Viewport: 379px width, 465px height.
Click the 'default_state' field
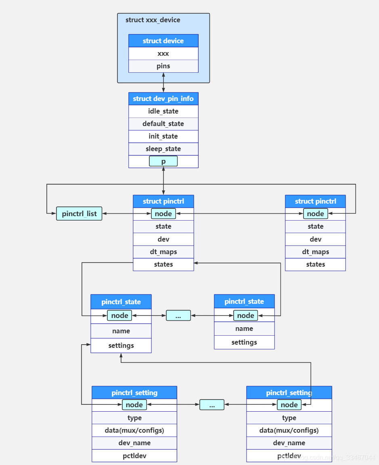[x=163, y=124]
